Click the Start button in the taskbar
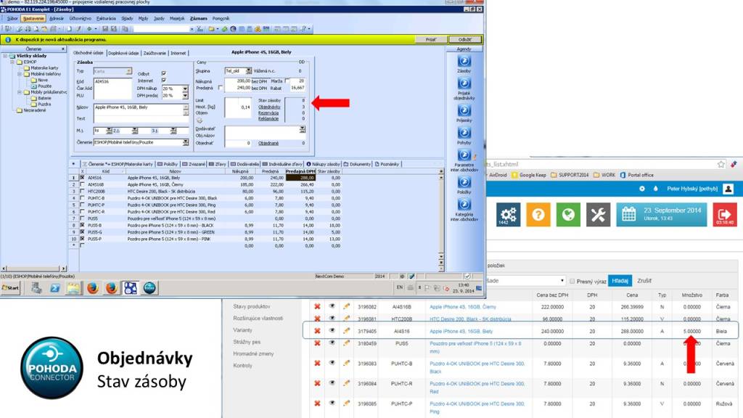This screenshot has height=418, width=743. coord(10,287)
